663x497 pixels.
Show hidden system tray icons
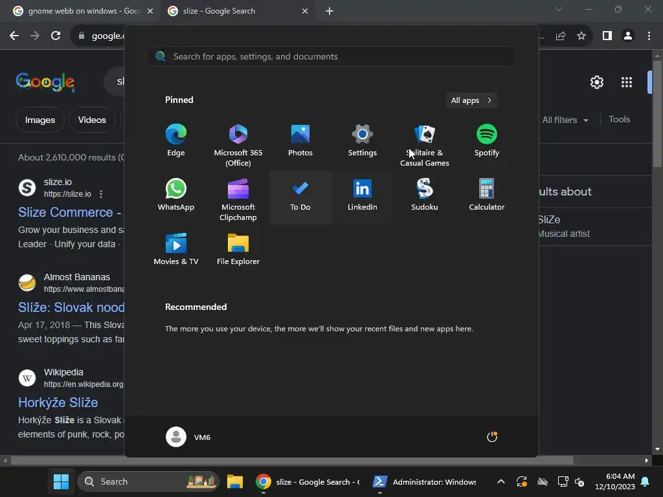[500, 481]
